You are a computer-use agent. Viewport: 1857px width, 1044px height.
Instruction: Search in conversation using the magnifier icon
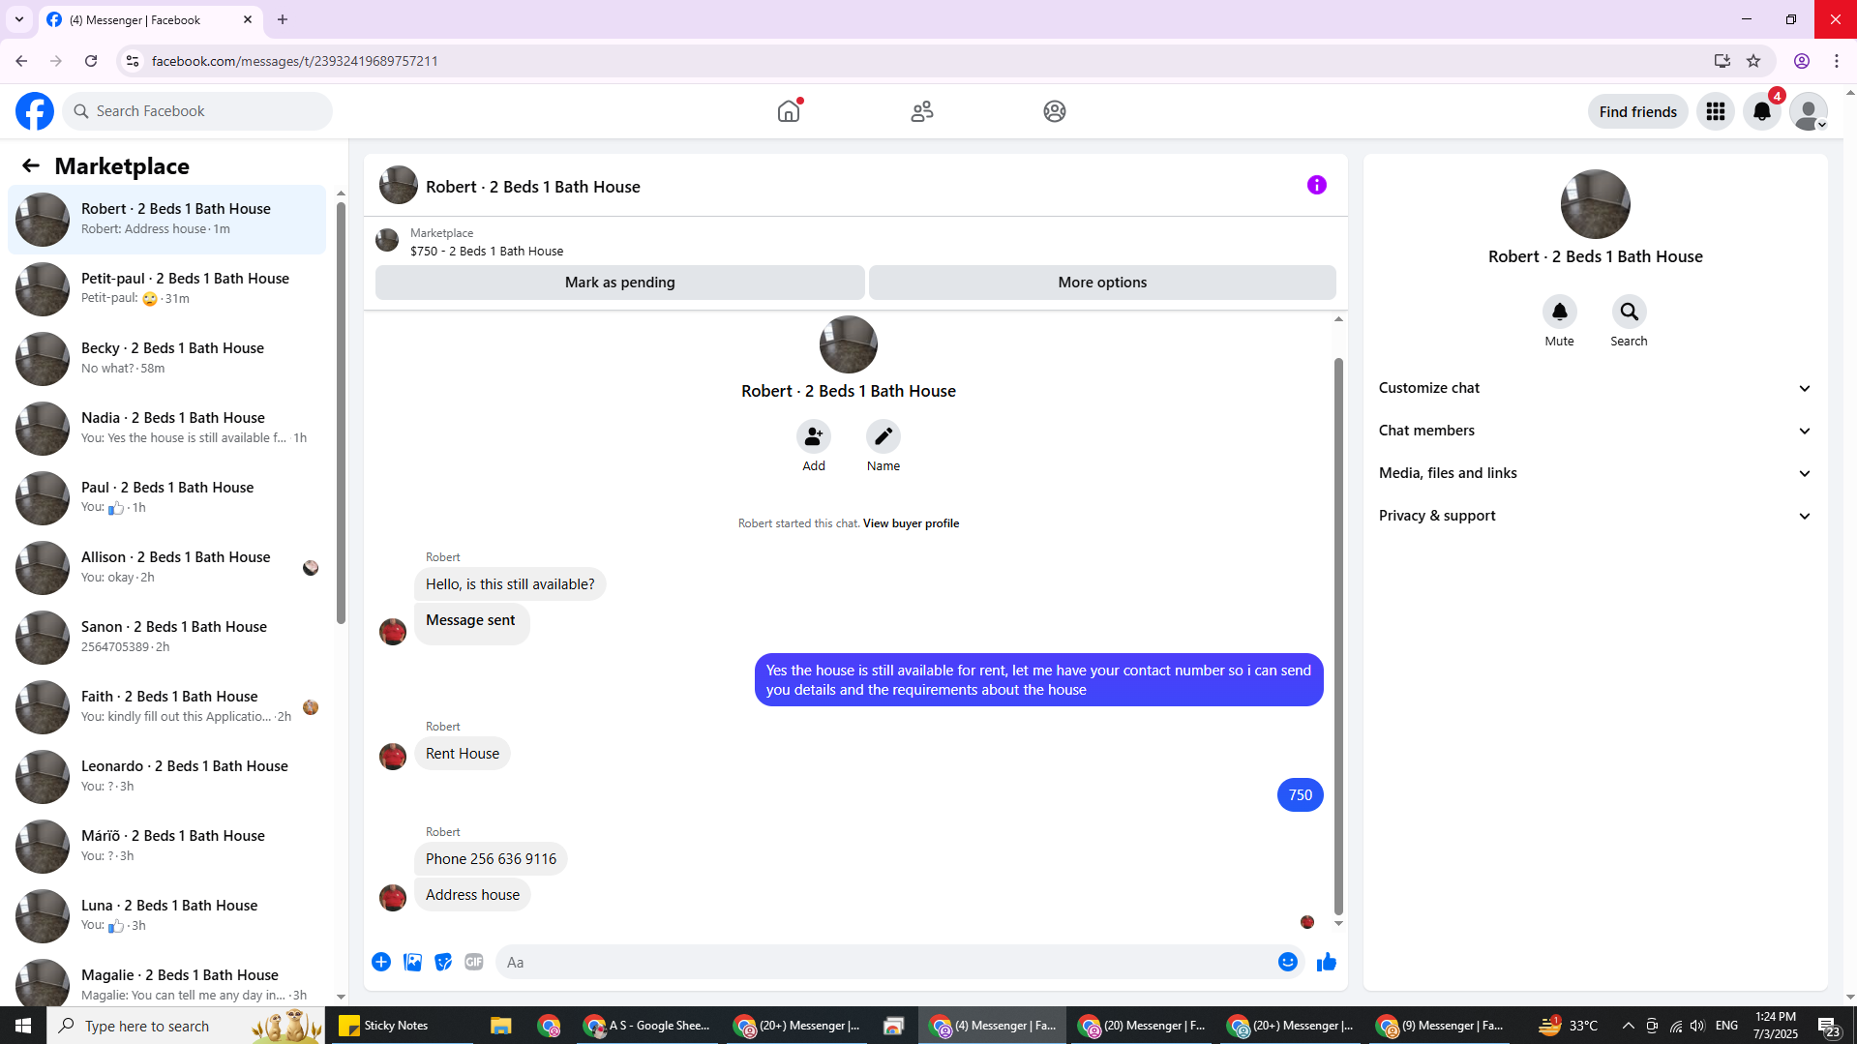(x=1629, y=312)
